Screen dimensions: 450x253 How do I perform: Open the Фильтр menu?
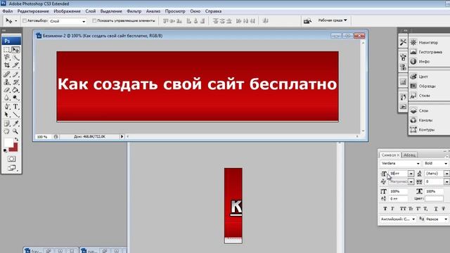(x=134, y=11)
